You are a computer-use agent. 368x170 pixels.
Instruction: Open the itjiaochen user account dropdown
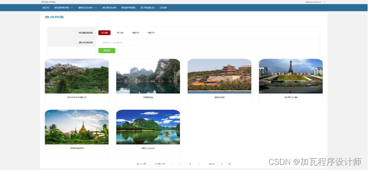pos(315,2)
